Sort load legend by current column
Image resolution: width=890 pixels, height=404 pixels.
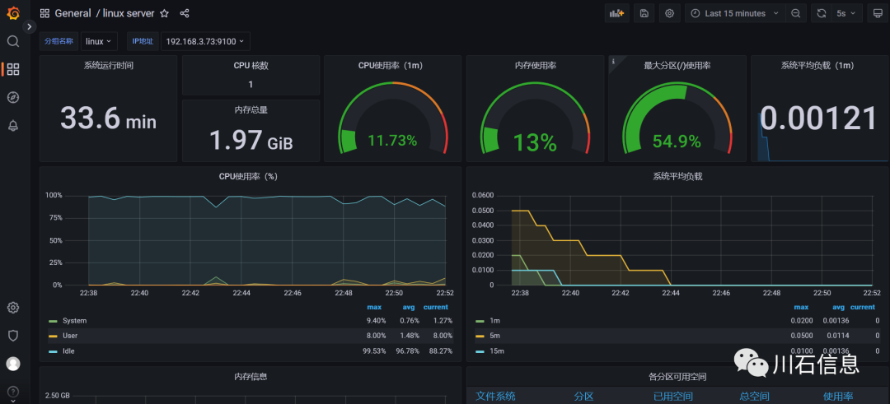863,307
